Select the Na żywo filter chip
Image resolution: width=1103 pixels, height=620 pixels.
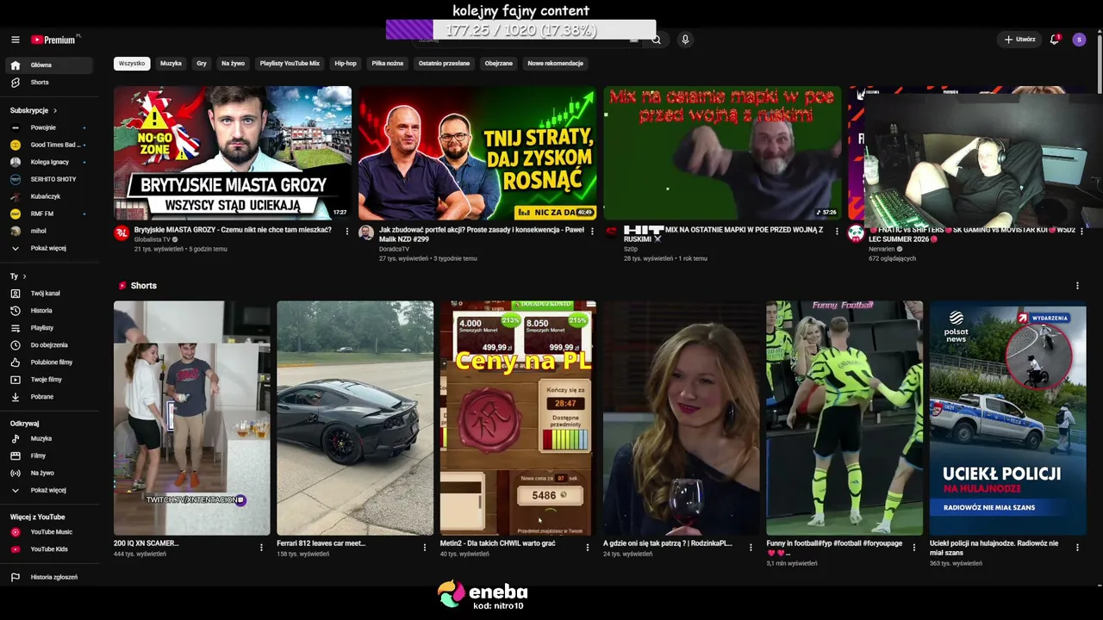click(233, 64)
